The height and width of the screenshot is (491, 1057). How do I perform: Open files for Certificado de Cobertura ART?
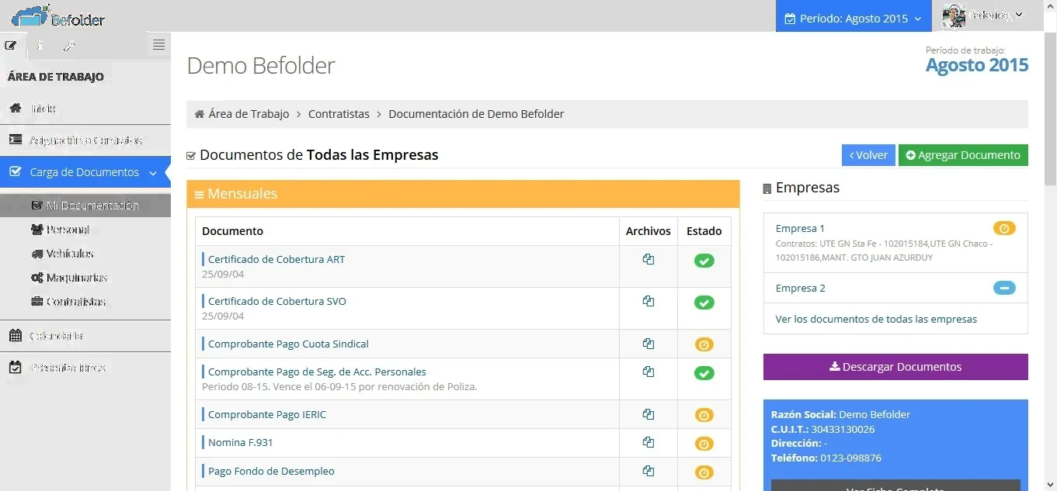pos(648,260)
